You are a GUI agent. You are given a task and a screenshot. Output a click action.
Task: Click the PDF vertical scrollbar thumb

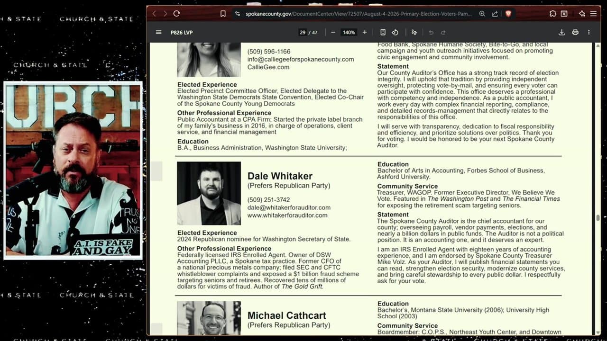pyautogui.click(x=598, y=218)
